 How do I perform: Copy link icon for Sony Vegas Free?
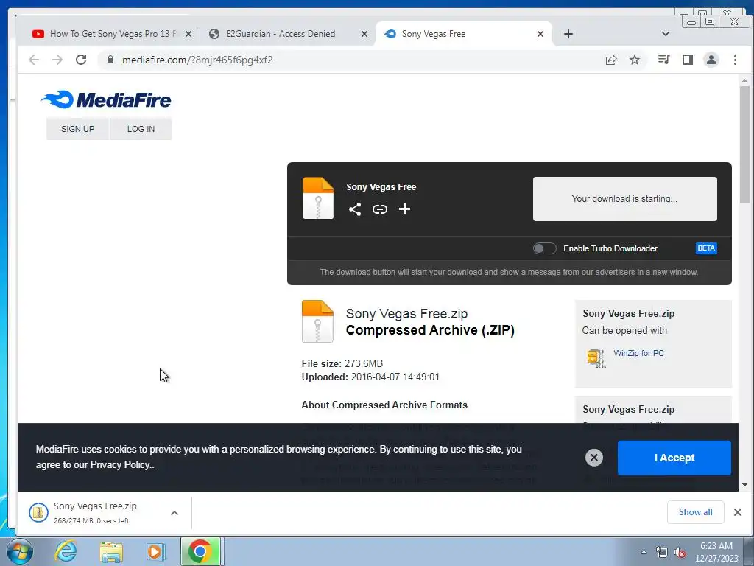(x=380, y=209)
